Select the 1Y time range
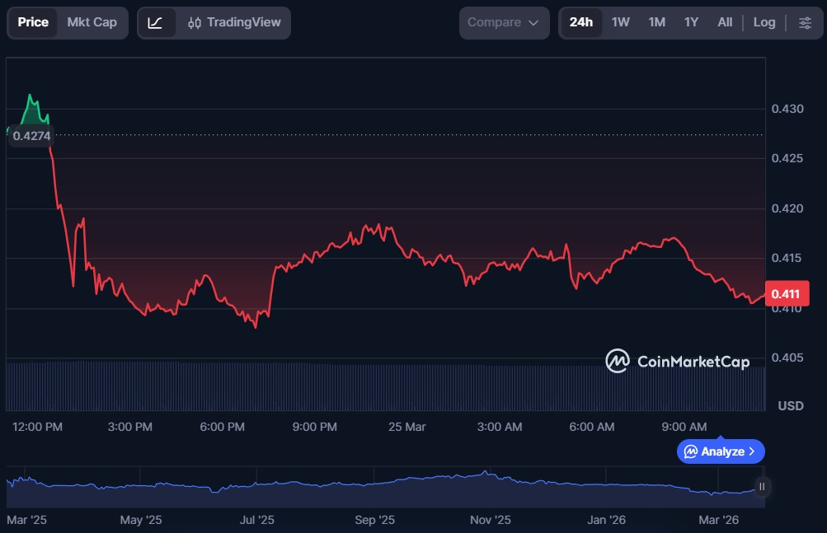The height and width of the screenshot is (533, 827). click(x=691, y=22)
